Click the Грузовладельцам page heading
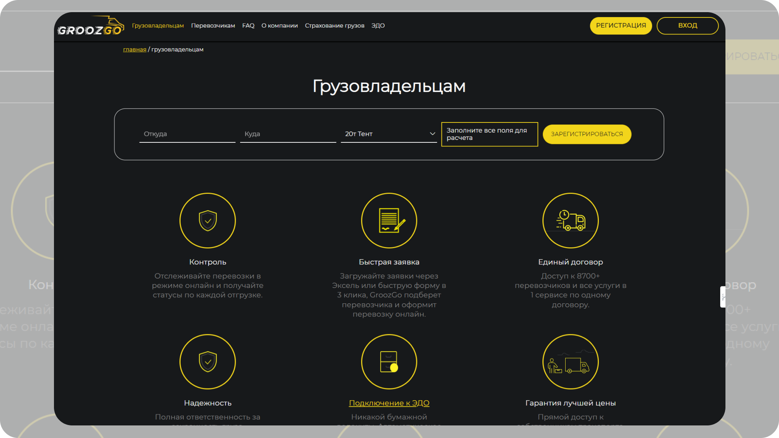The image size is (779, 438). click(389, 86)
